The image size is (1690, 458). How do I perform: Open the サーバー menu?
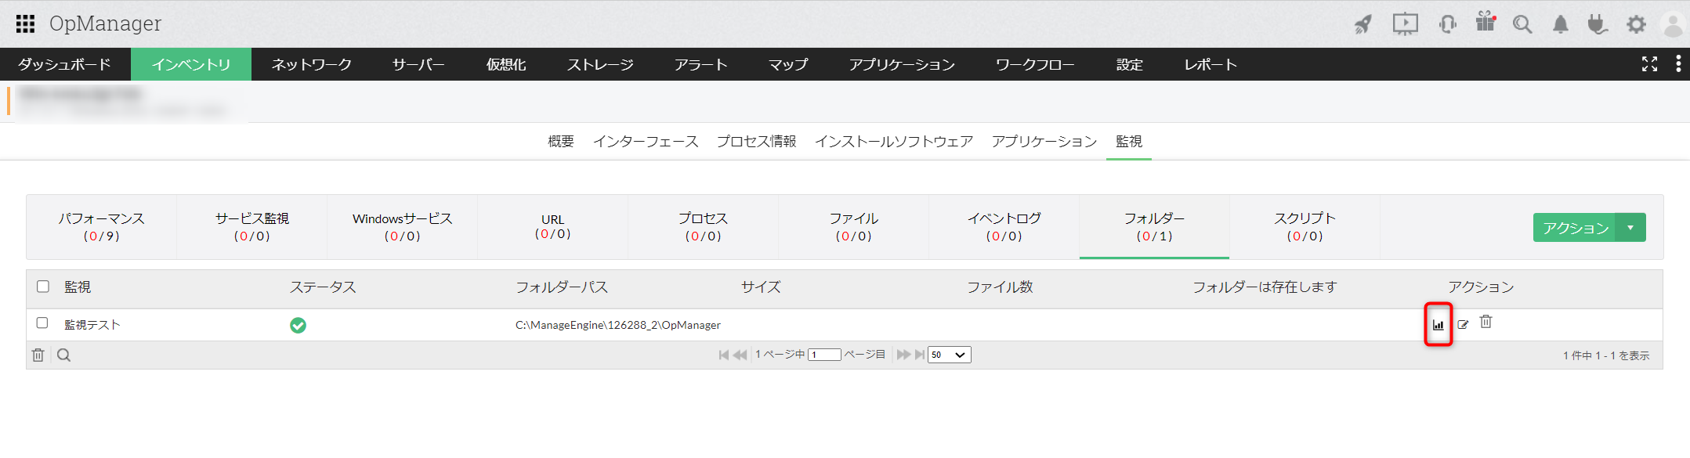click(x=418, y=64)
